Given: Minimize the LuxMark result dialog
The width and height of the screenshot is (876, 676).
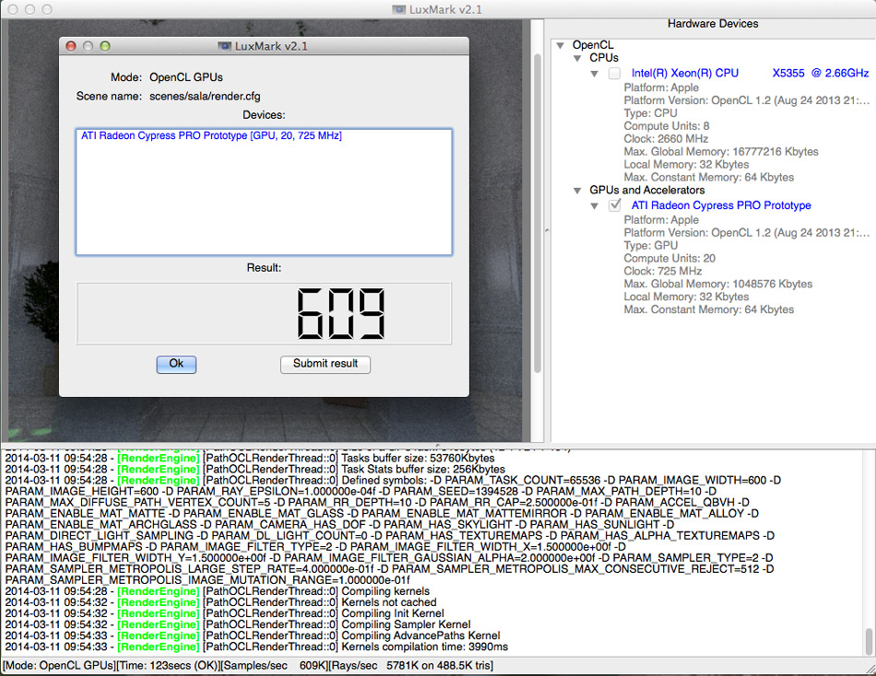Looking at the screenshot, I should tap(88, 46).
